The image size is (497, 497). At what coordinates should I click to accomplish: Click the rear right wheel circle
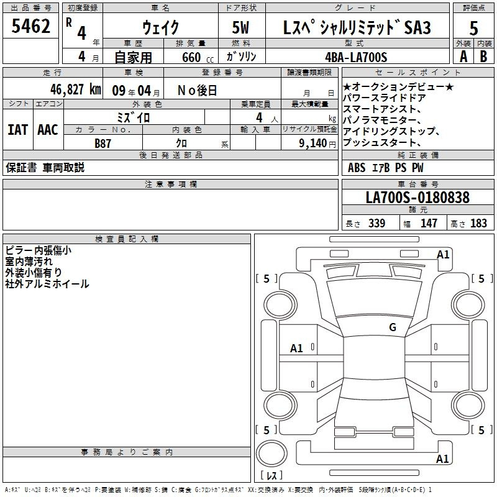coord(468,405)
